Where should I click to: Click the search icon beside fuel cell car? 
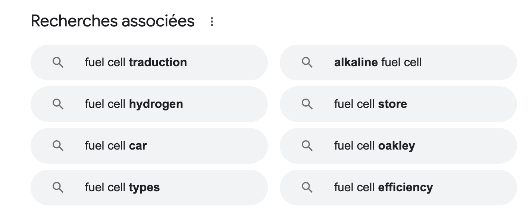[x=58, y=146]
